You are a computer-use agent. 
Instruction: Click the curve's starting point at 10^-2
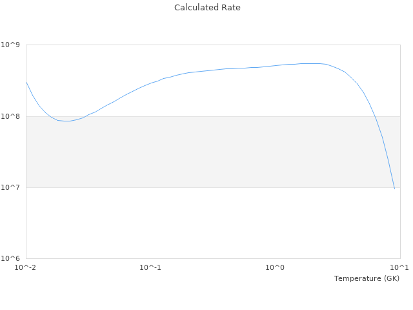point(26,82)
